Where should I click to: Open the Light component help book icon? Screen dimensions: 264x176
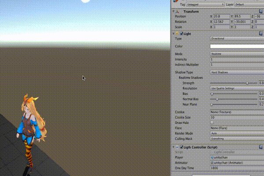click(x=261, y=33)
